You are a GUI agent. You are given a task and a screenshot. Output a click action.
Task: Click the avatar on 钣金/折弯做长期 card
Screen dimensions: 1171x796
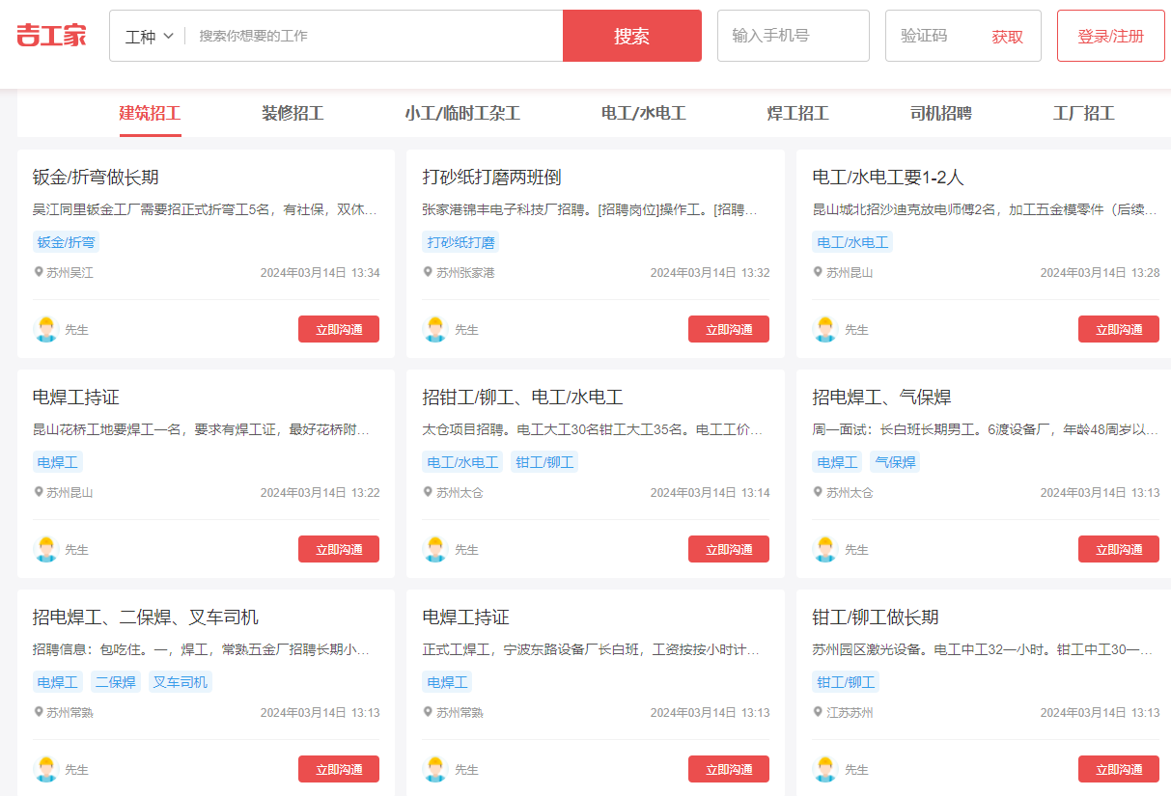click(45, 329)
